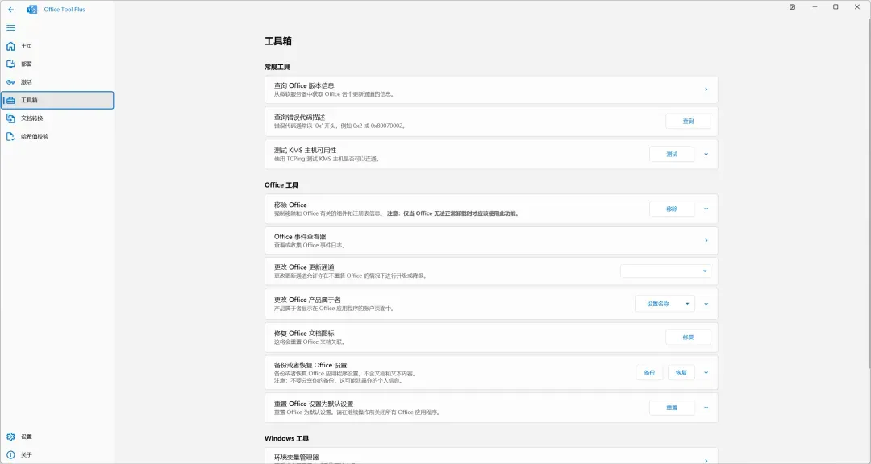
Task: Toggle the hamburger navigation menu
Action: click(10, 27)
